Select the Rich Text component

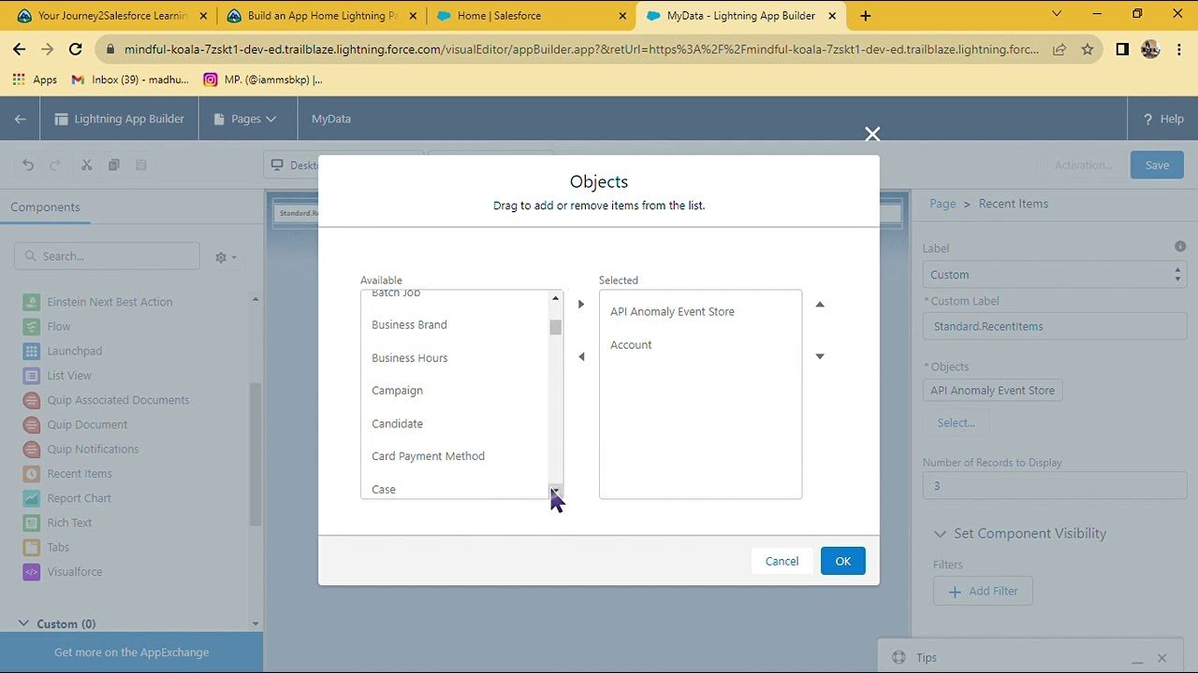click(x=58, y=523)
